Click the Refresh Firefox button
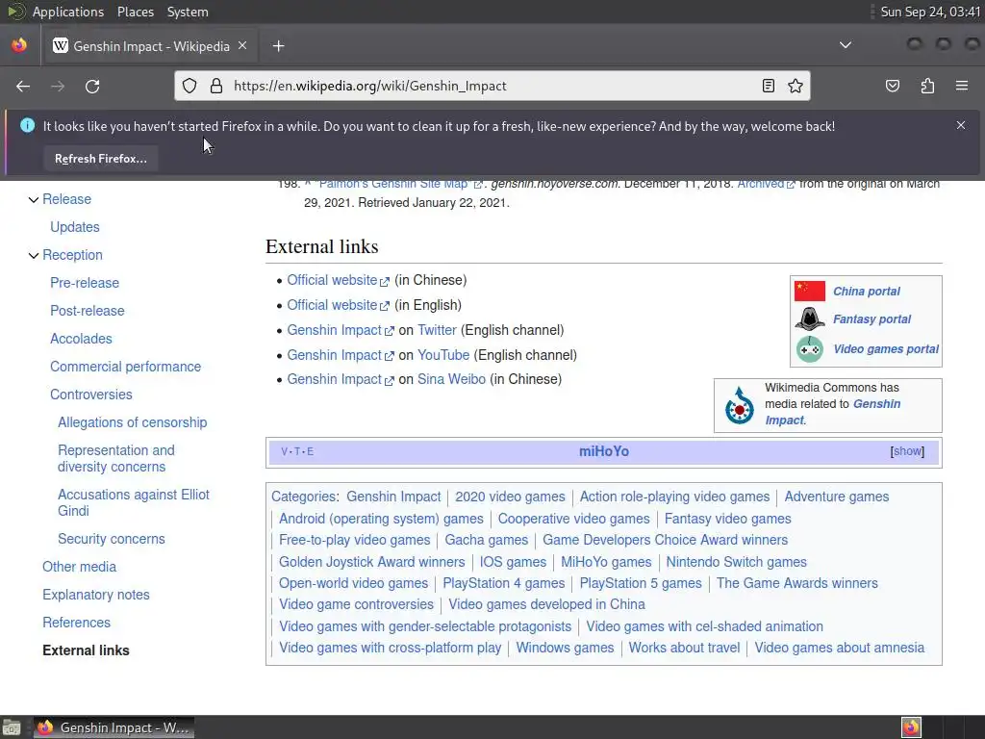This screenshot has height=739, width=985. point(100,159)
